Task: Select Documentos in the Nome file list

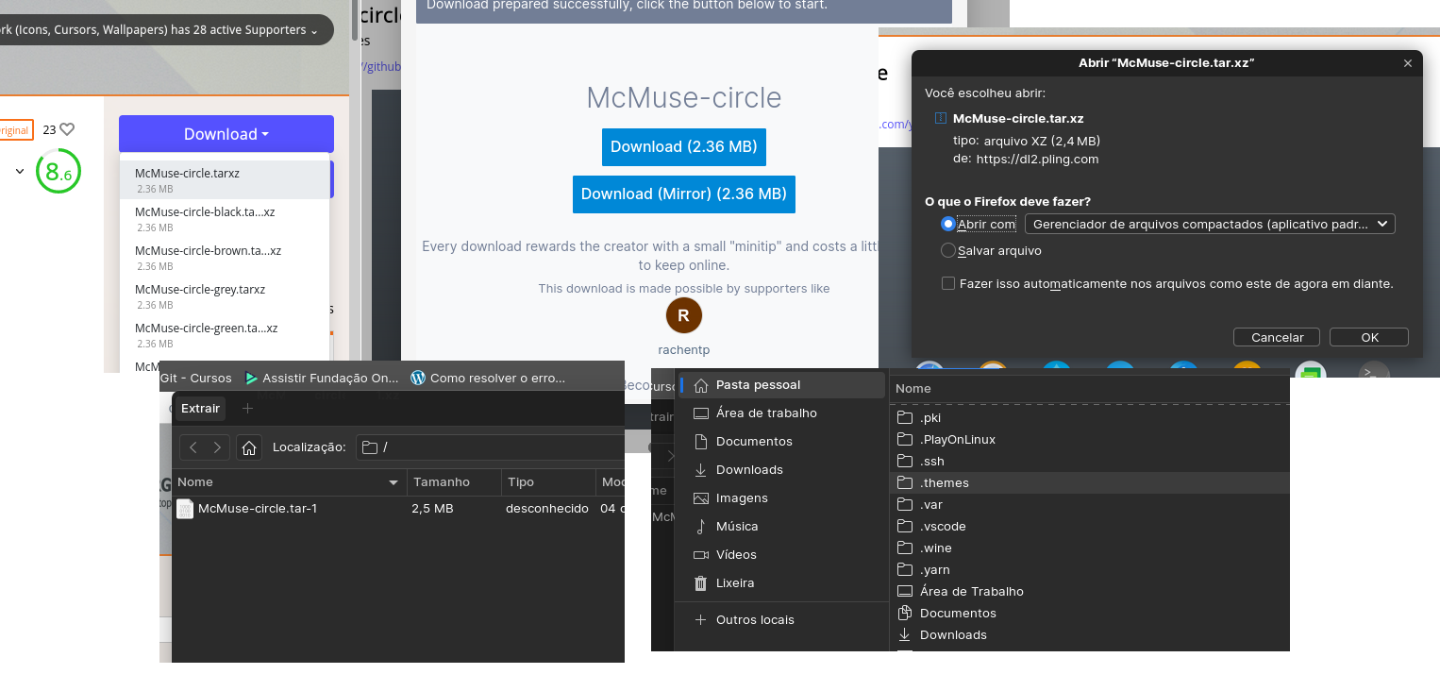Action: click(1090, 613)
